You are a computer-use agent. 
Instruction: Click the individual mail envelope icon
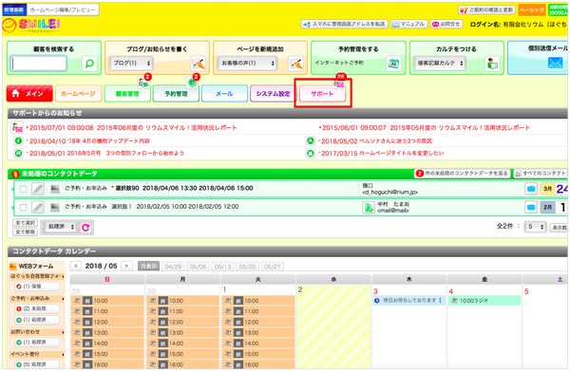click(555, 64)
